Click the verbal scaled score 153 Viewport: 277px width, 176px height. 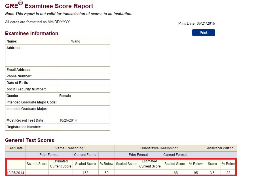pyautogui.click(x=86, y=173)
